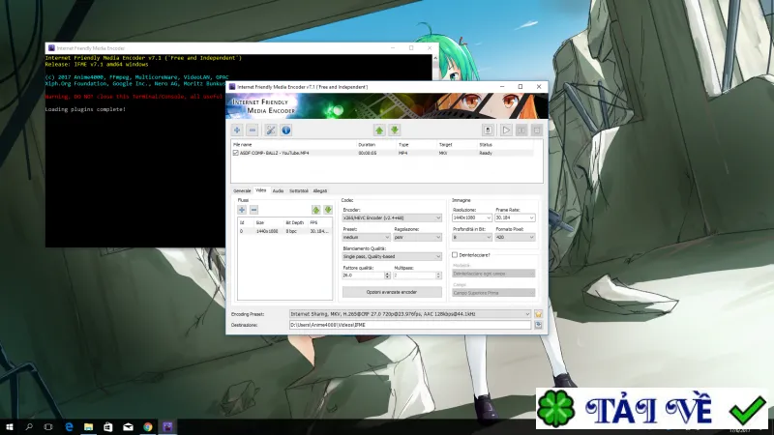Select the ASDF COMP-BAL12 file row name
The image size is (774, 435).
(x=275, y=153)
